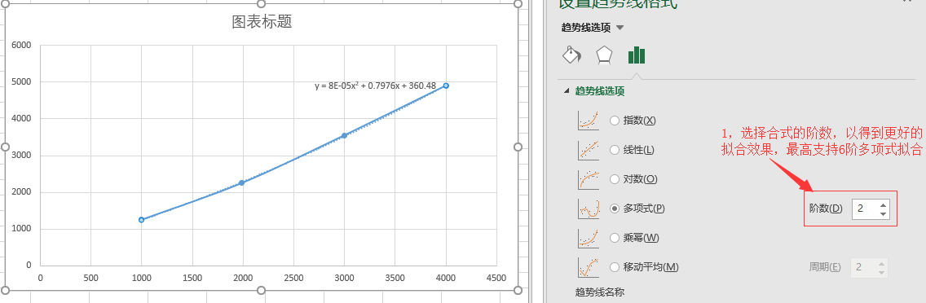The width and height of the screenshot is (926, 303).
Task: Click the power trendline preview icon
Action: tap(589, 238)
